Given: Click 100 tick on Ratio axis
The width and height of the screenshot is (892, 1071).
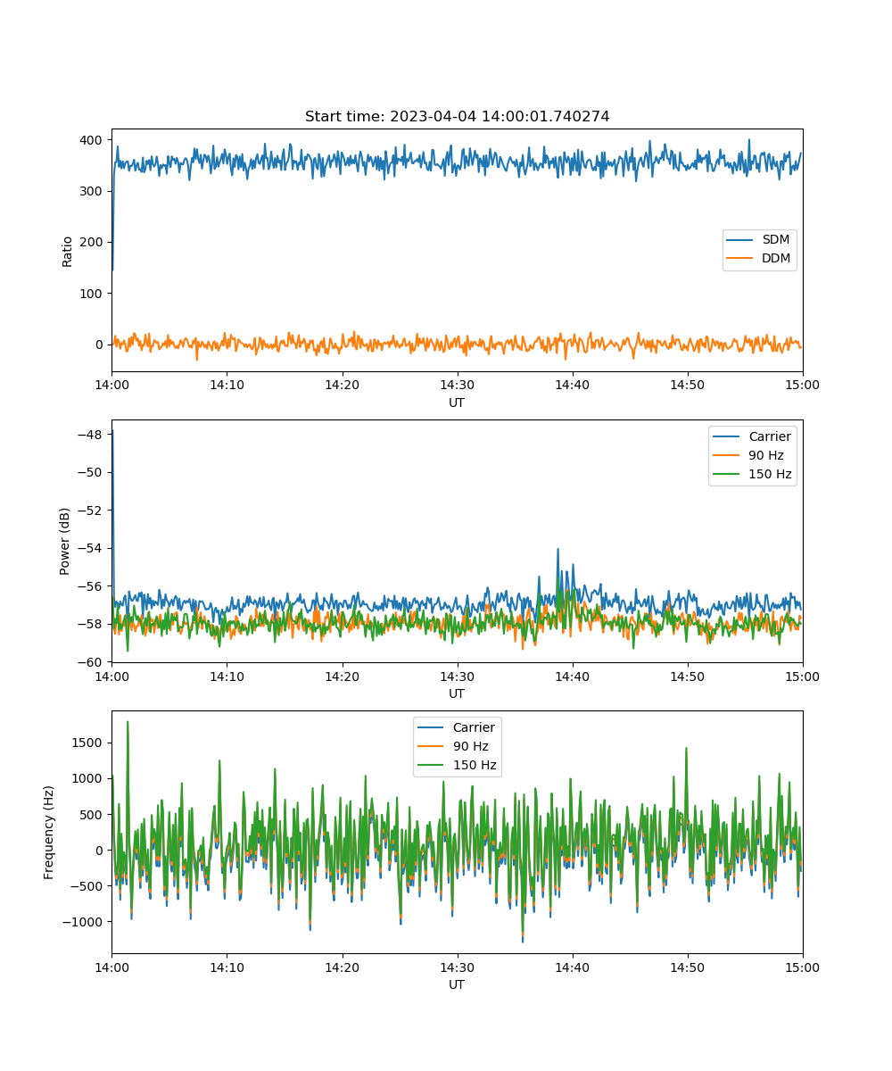Looking at the screenshot, I should click(93, 294).
